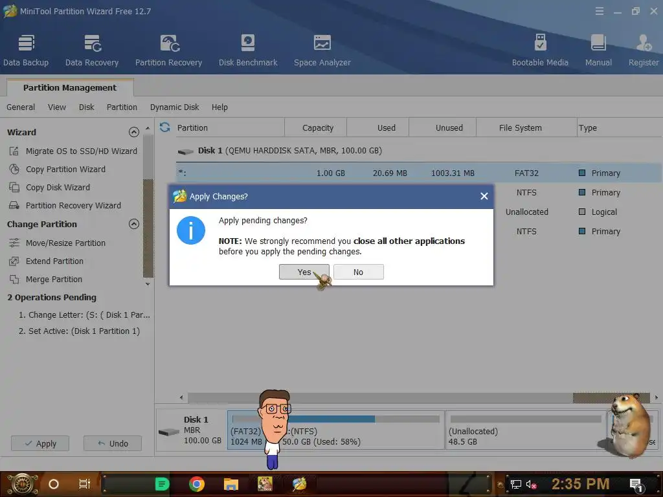Open the Register option

coord(644,50)
